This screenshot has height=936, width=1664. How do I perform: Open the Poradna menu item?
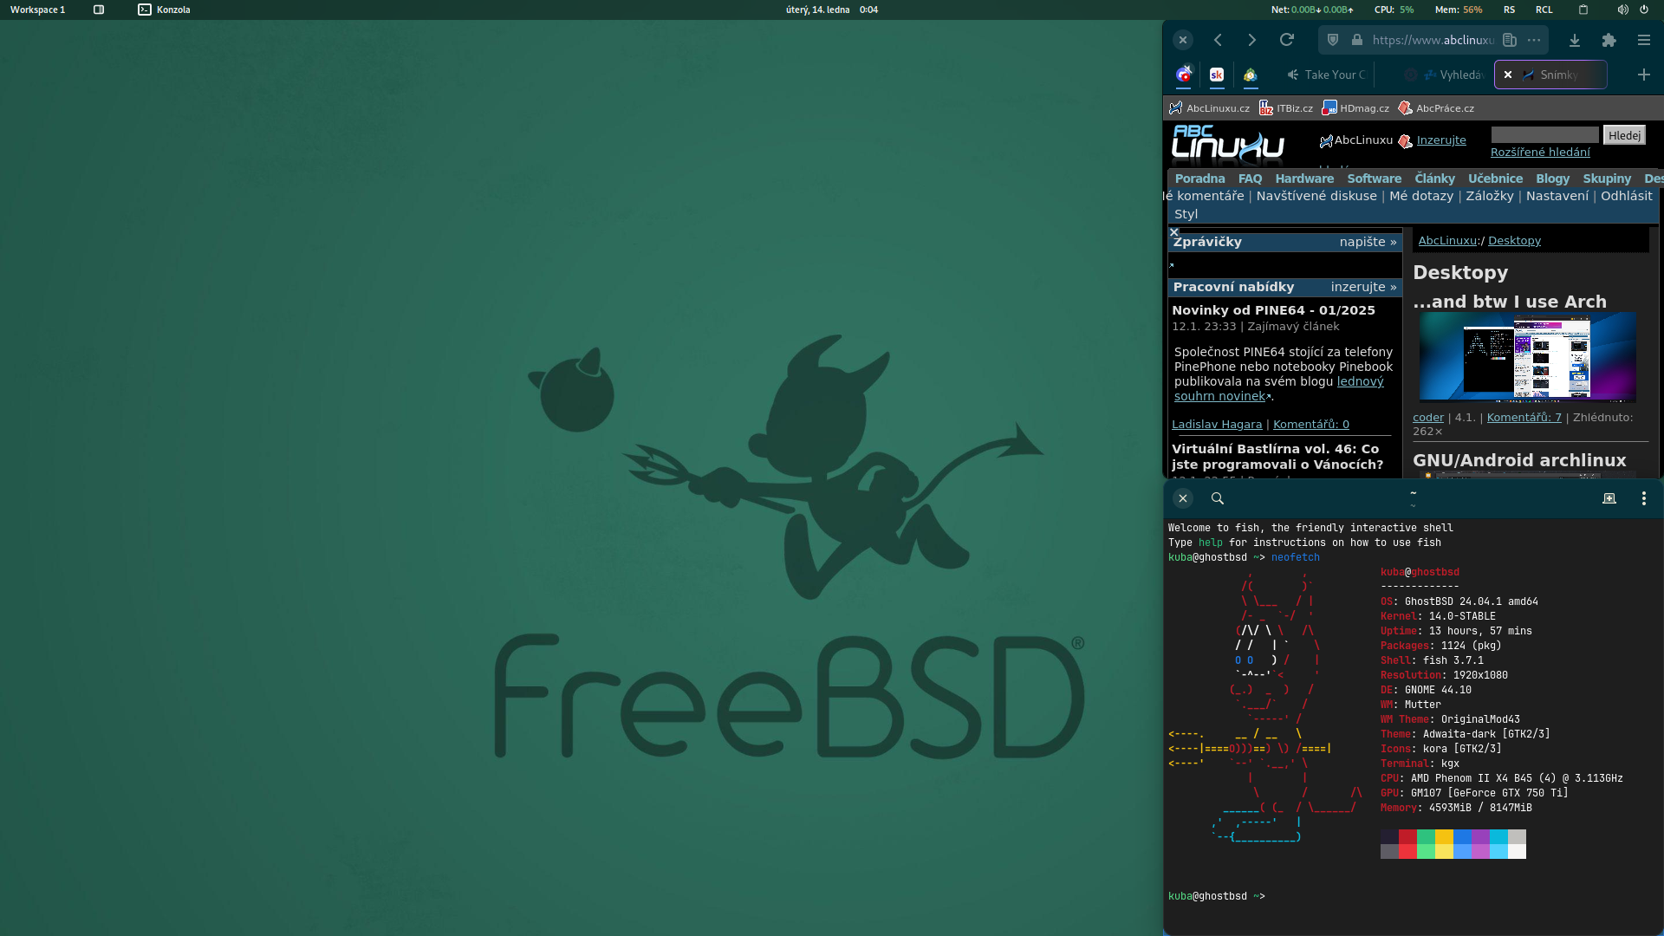click(x=1199, y=179)
